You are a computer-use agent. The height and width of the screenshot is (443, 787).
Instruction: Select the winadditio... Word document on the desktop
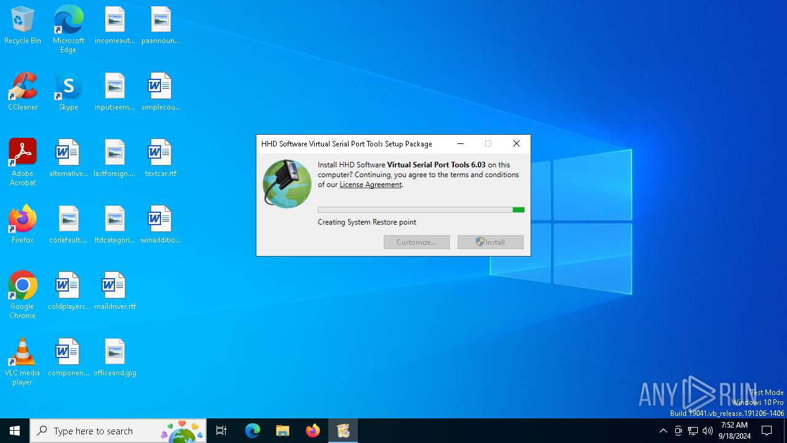pos(160,225)
